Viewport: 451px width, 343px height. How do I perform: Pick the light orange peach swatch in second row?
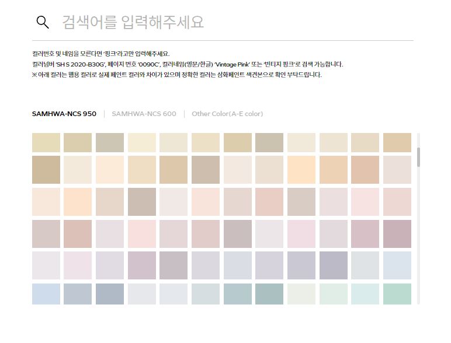(x=301, y=170)
